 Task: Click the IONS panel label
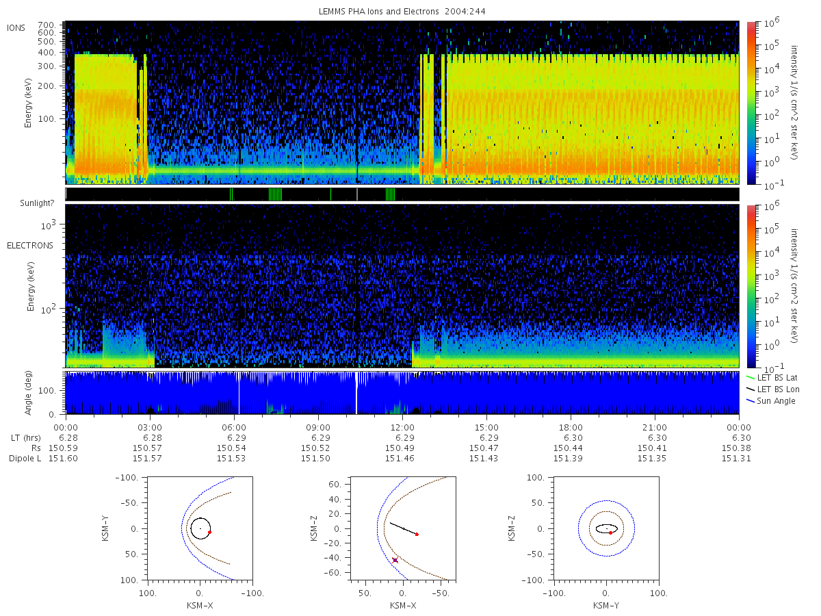17,27
